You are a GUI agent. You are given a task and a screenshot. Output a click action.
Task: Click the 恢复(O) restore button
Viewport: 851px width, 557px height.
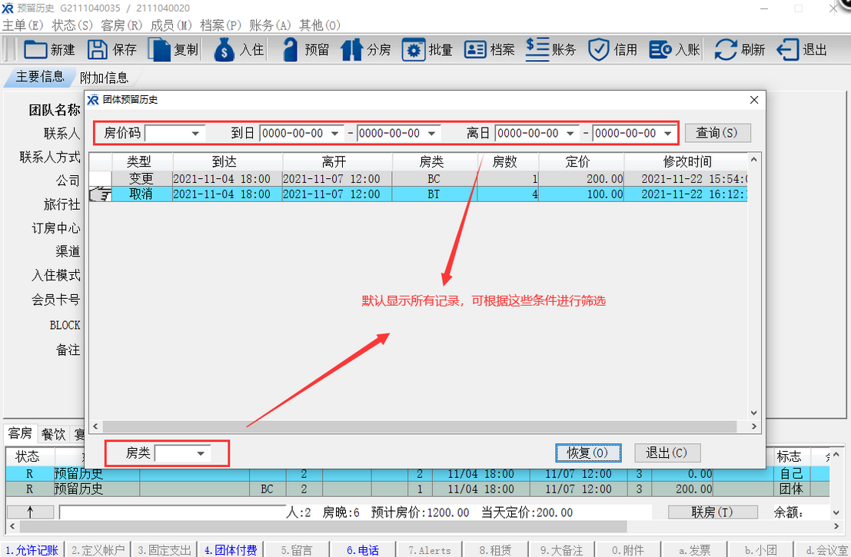587,453
